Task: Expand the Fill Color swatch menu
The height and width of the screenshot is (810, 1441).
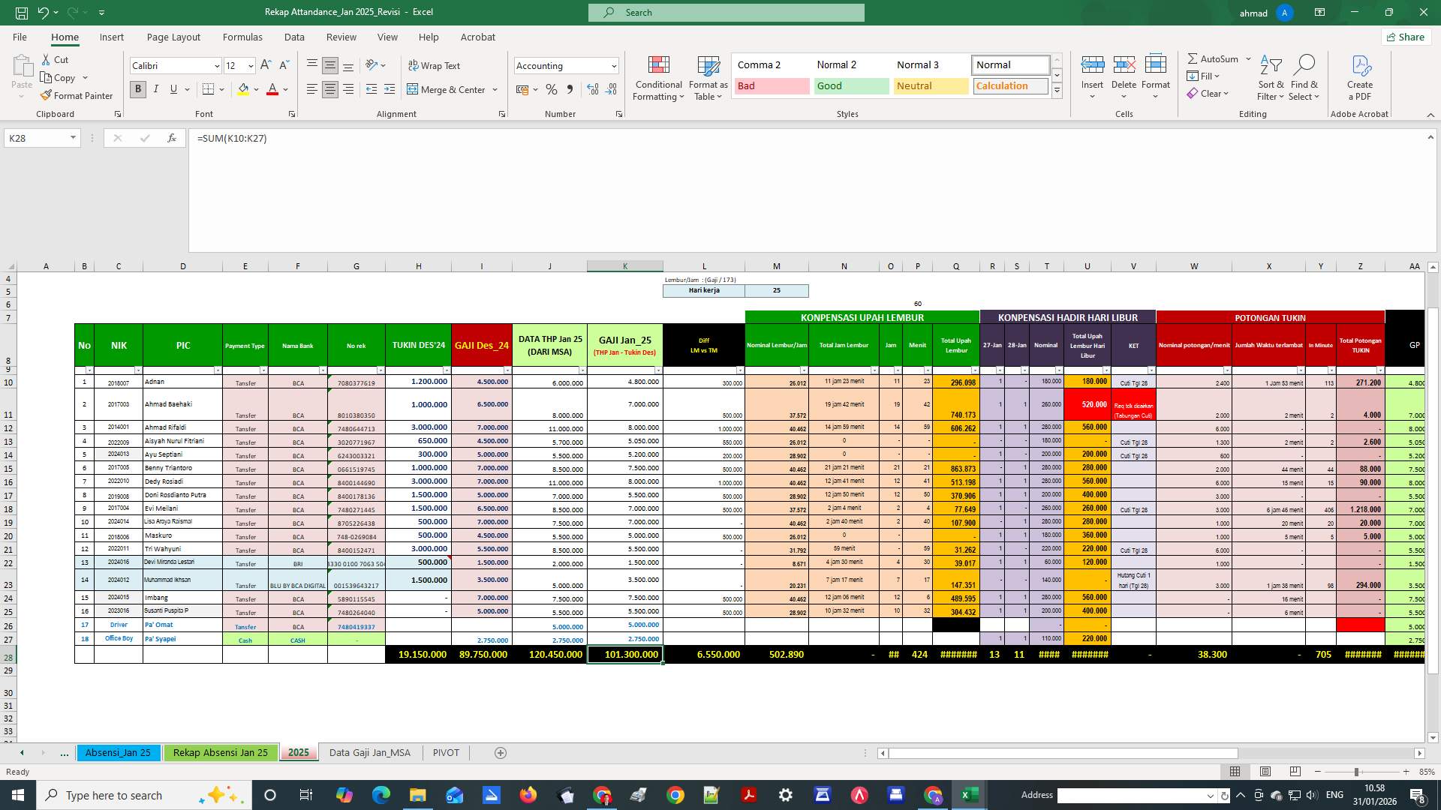Action: click(255, 89)
